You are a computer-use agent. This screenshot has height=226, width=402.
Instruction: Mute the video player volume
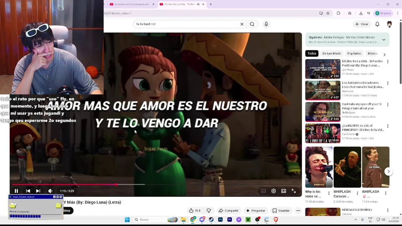50,191
